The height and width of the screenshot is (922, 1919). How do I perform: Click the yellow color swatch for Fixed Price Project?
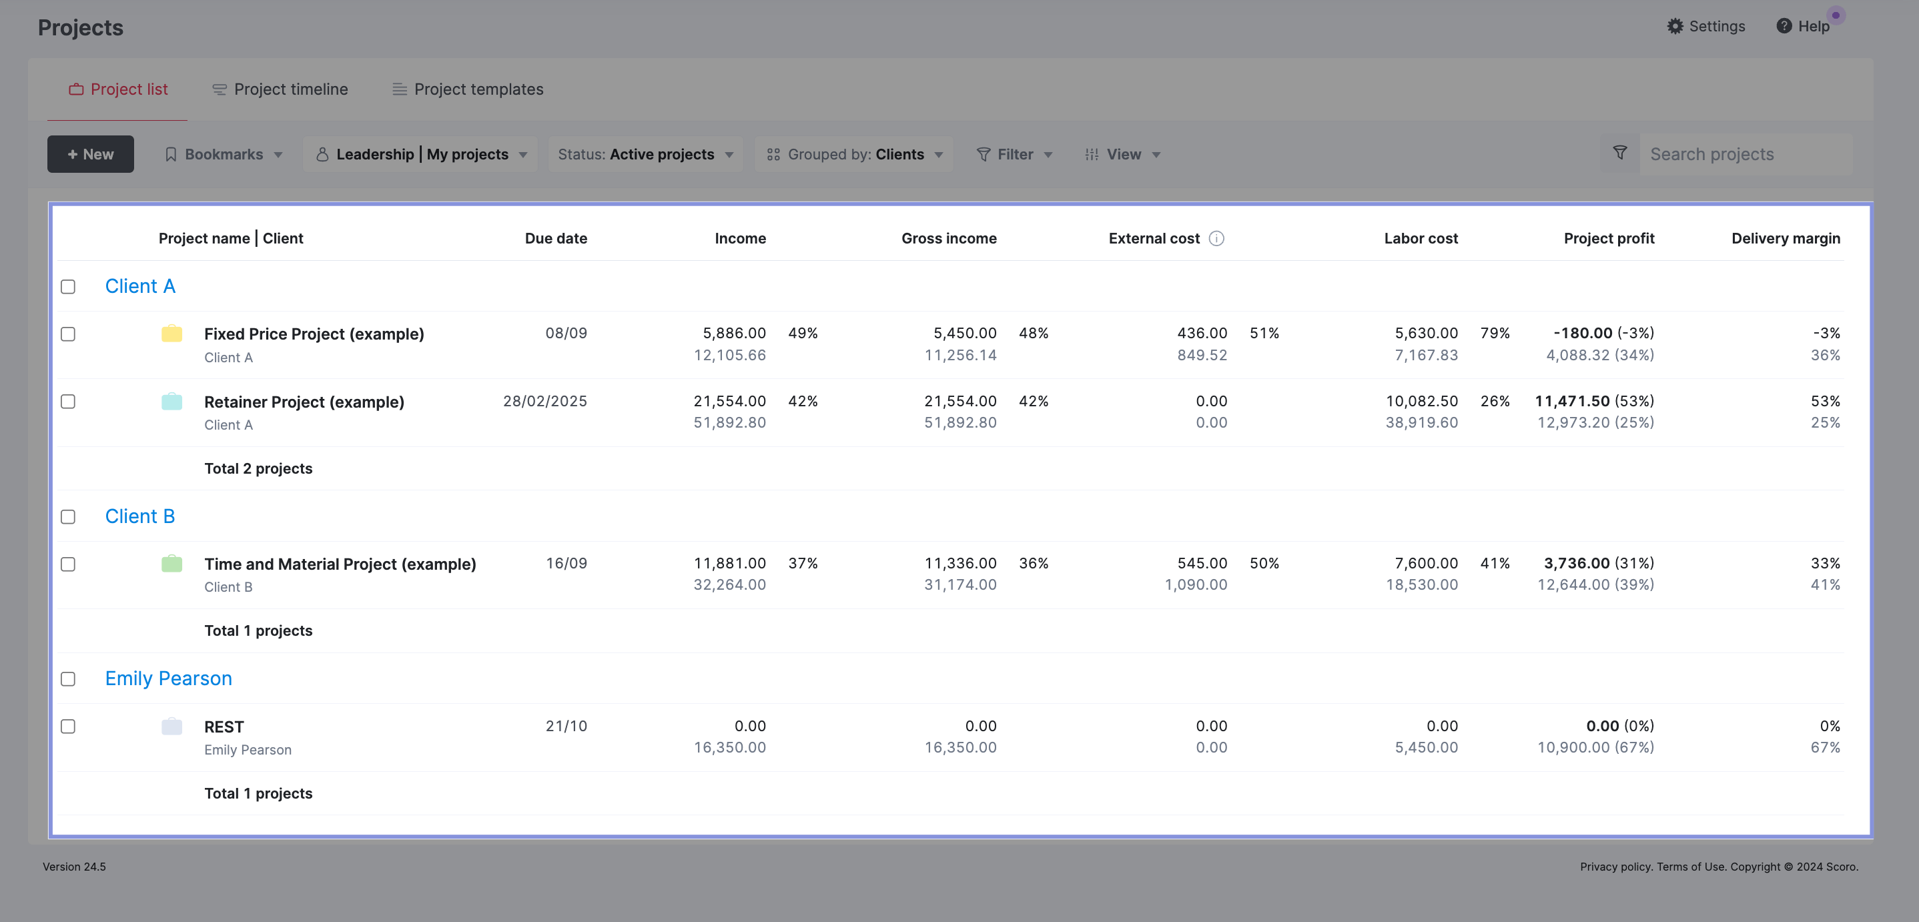coord(171,333)
